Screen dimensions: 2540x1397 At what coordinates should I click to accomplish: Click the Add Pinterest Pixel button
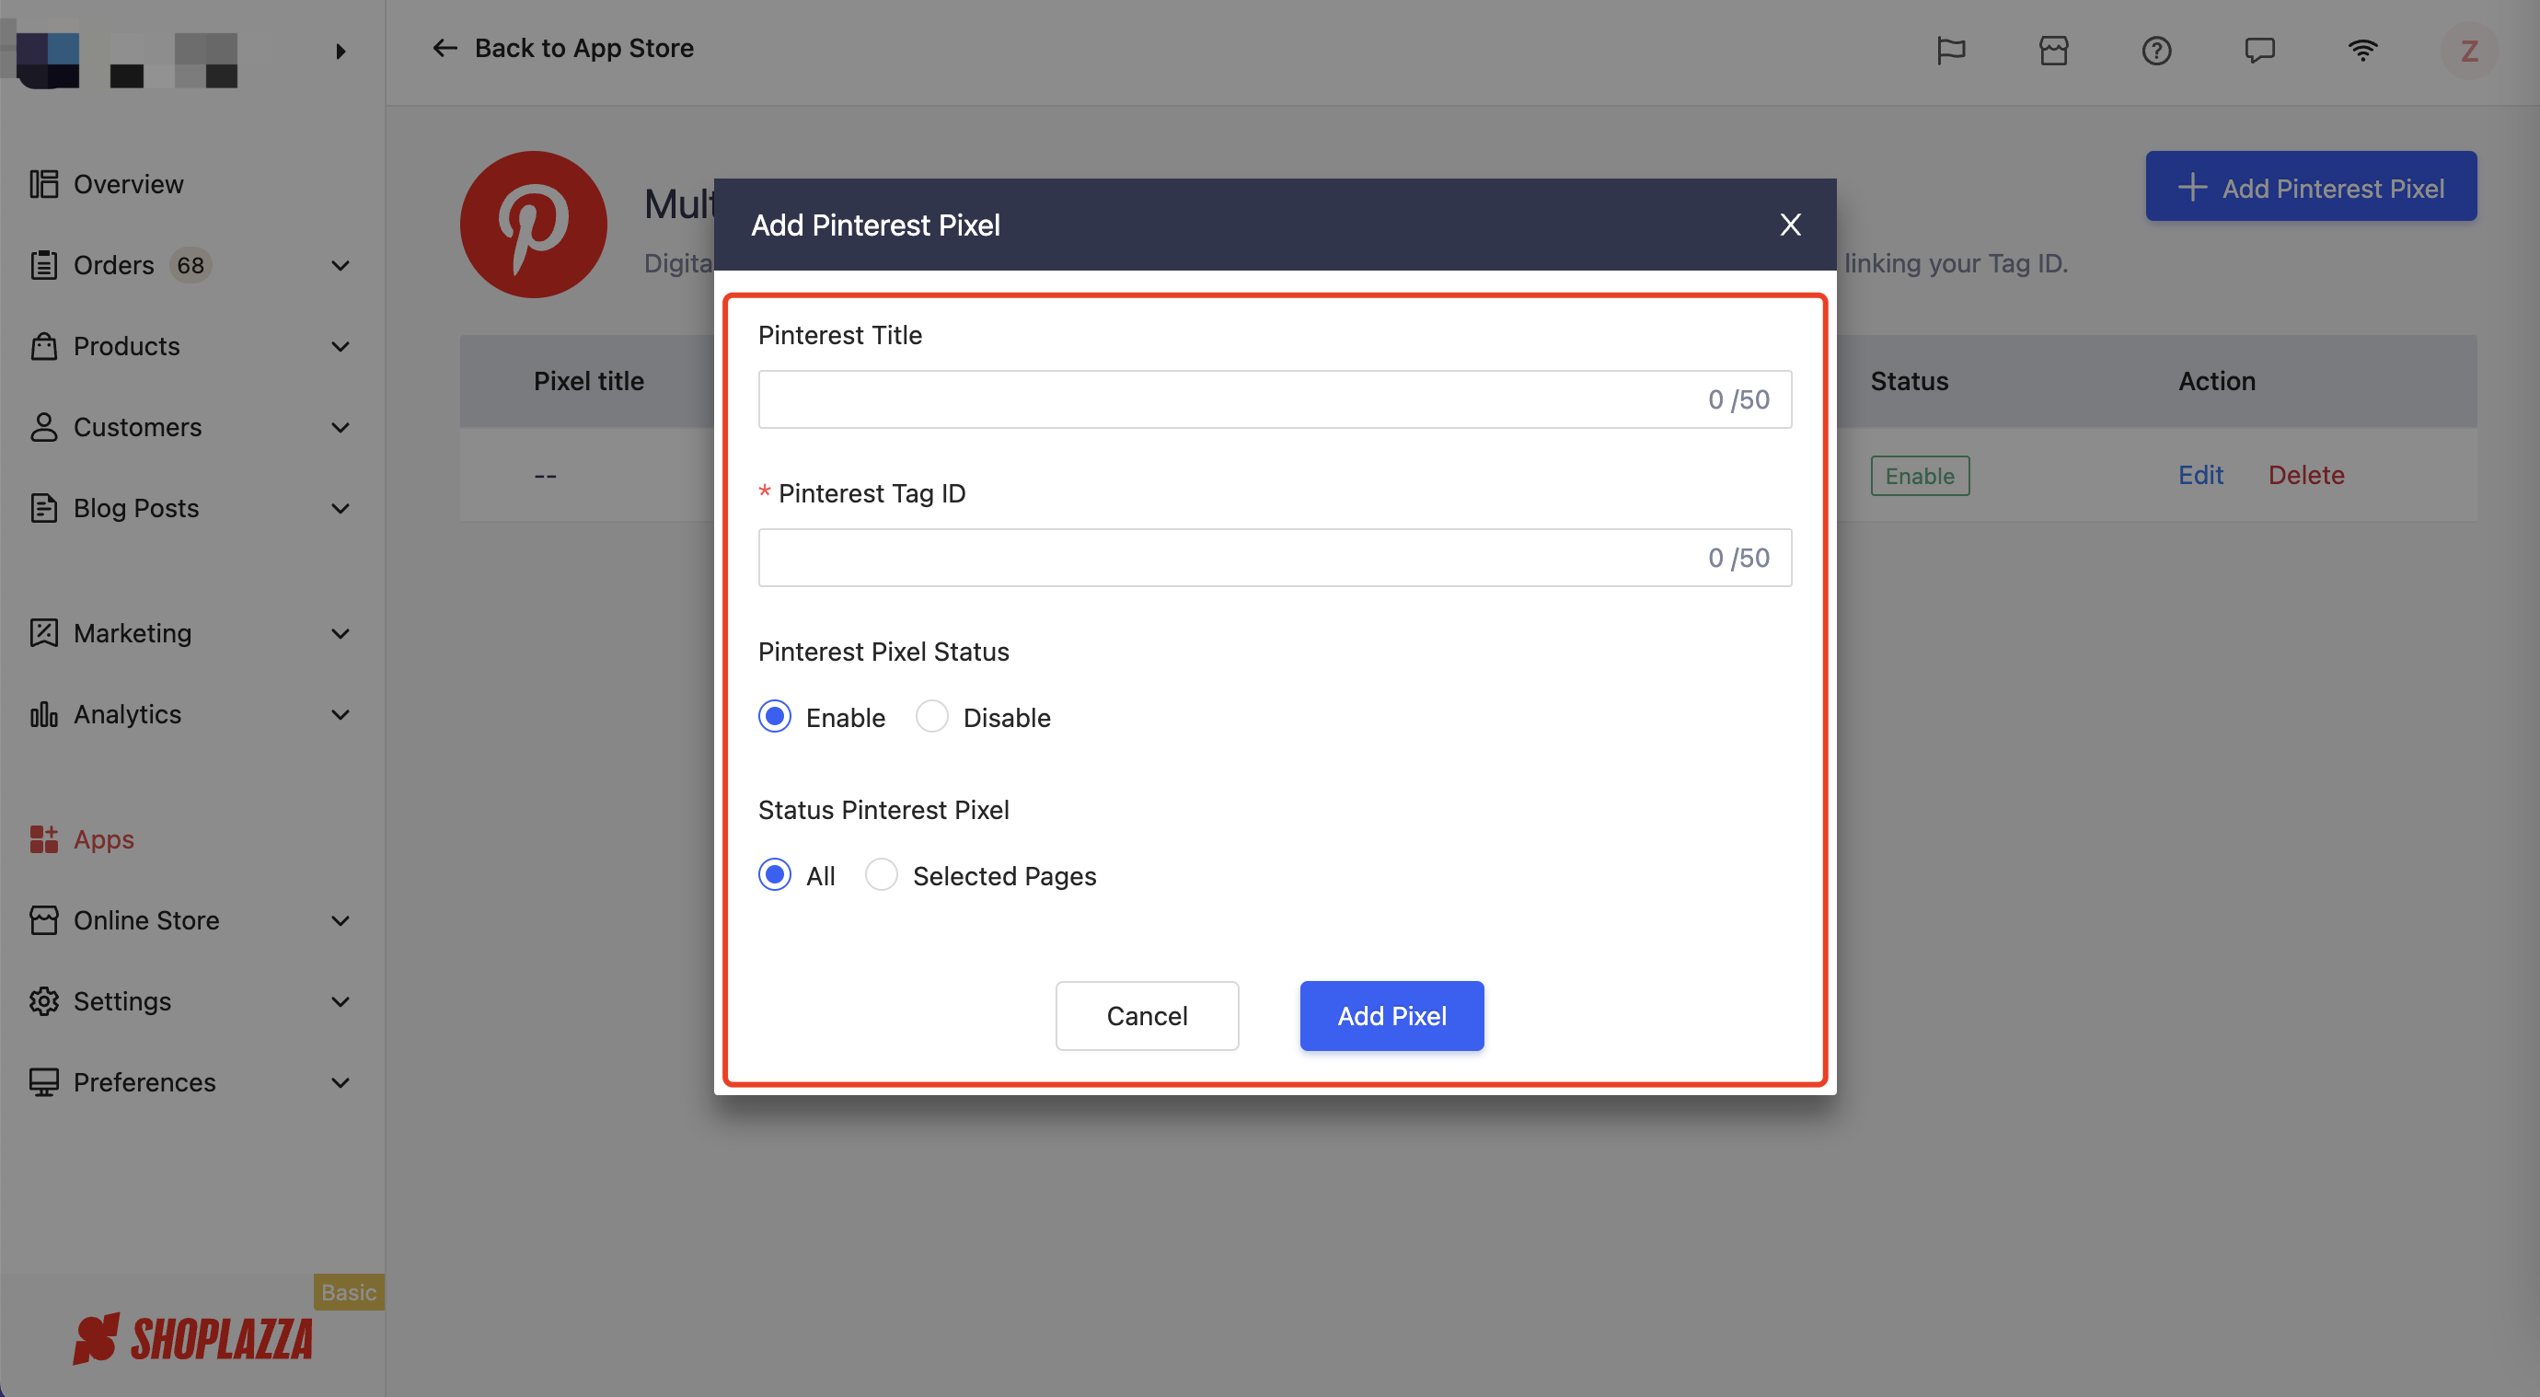coord(2310,186)
